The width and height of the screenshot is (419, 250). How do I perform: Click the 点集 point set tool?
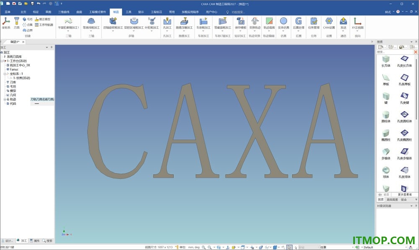pyautogui.click(x=28, y=25)
